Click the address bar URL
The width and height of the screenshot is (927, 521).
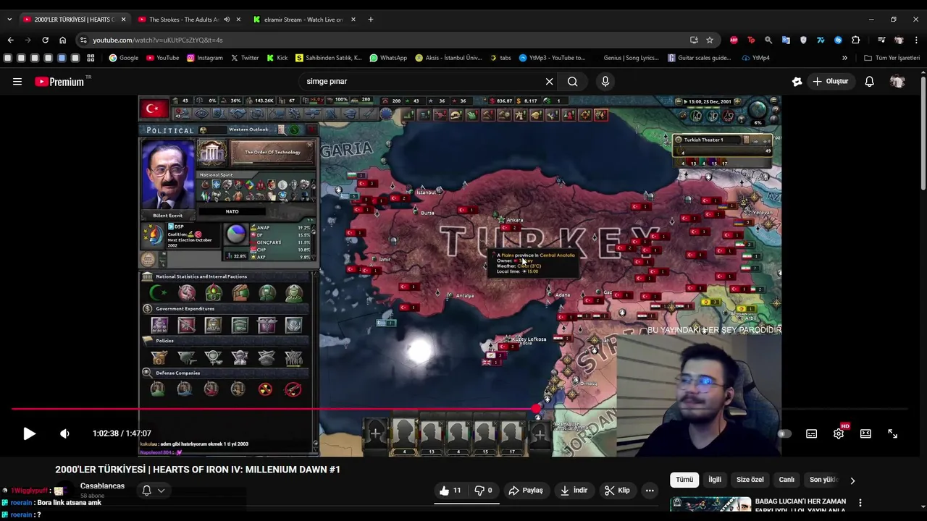(x=158, y=40)
